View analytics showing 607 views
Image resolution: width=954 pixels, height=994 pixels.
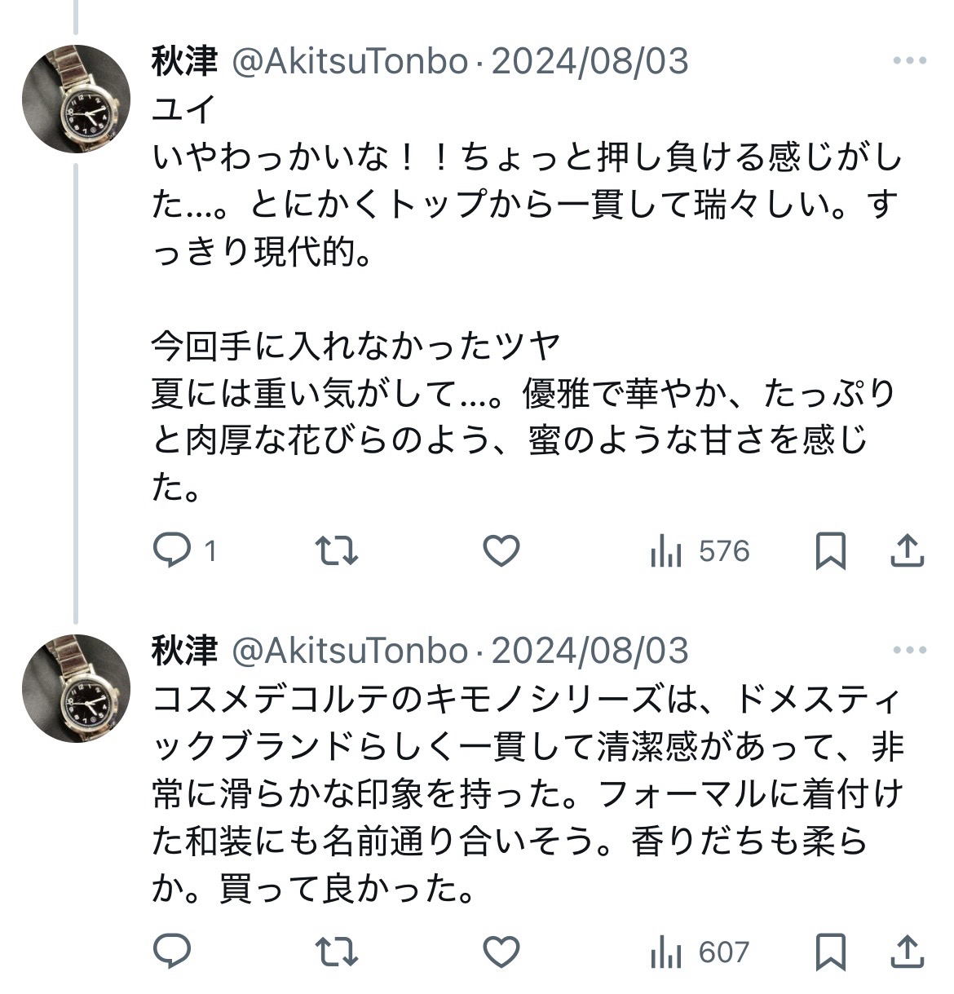(x=700, y=952)
